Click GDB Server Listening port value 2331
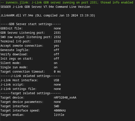 [57, 33]
